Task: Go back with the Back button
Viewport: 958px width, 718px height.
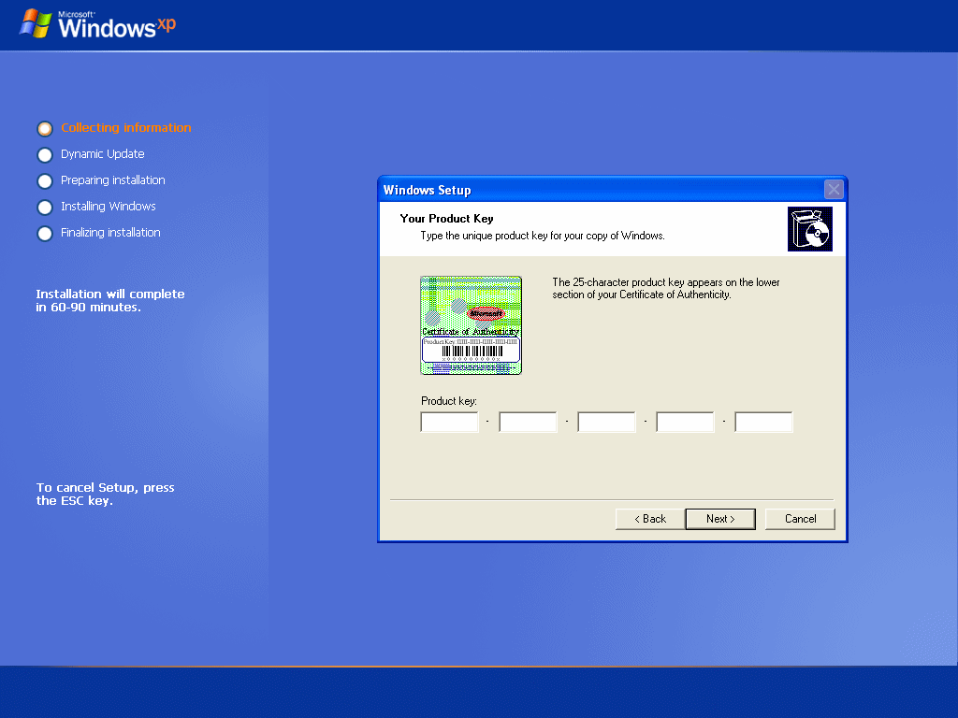Action: pyautogui.click(x=650, y=519)
